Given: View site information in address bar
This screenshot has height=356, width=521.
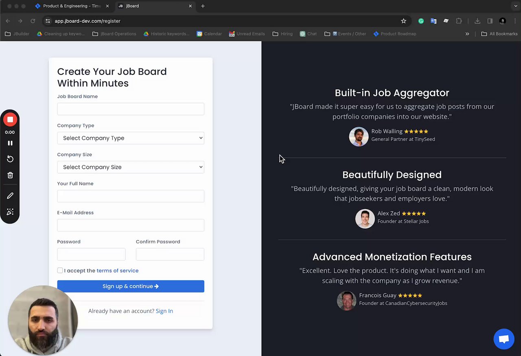Looking at the screenshot, I should pos(48,21).
